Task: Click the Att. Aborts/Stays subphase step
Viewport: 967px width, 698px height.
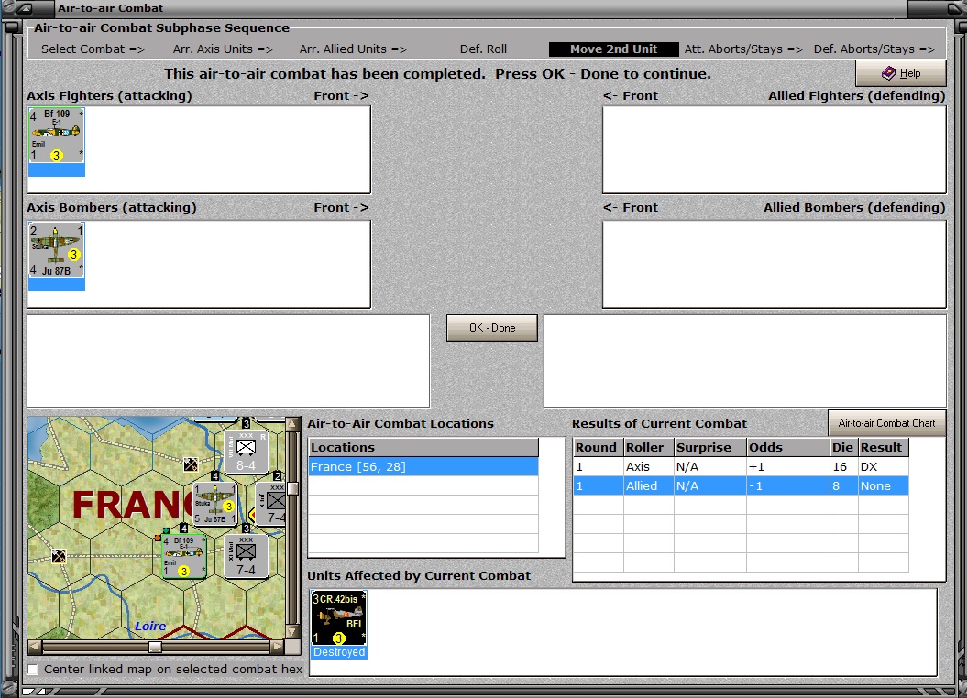Action: pos(743,49)
